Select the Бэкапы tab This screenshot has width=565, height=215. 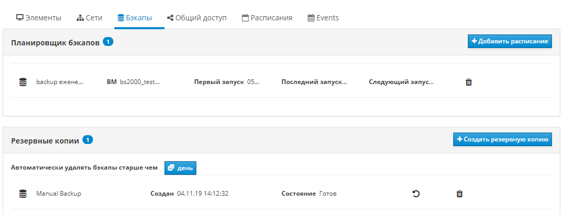pos(135,18)
